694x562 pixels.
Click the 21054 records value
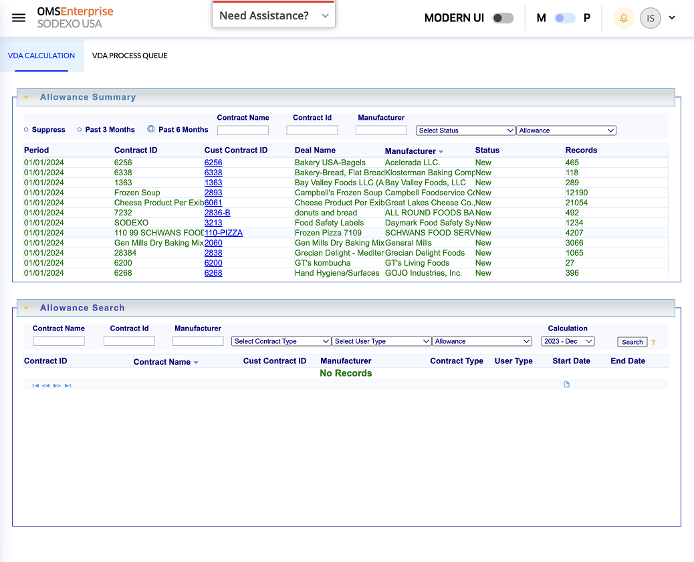click(577, 203)
